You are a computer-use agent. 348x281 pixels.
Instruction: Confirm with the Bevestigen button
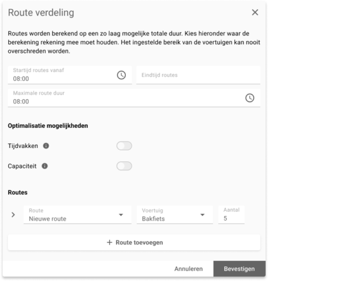[x=239, y=269]
